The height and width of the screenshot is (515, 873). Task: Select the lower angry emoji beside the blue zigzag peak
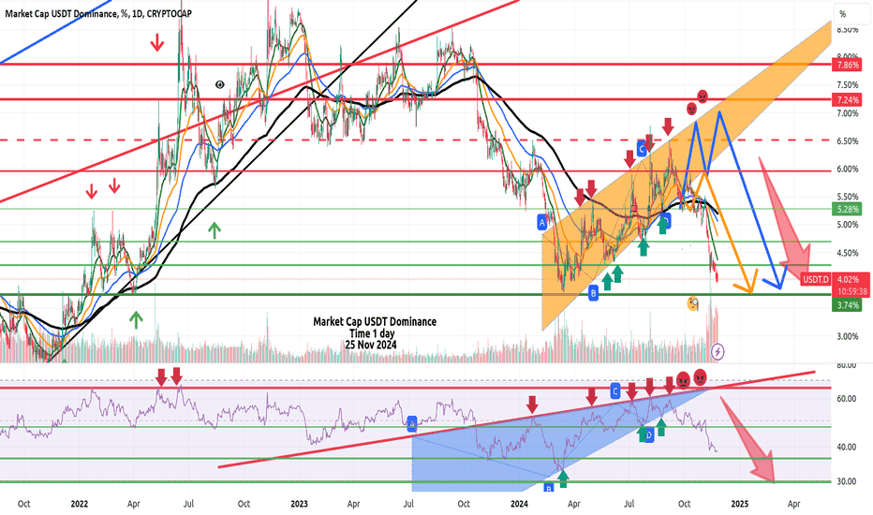(691, 109)
